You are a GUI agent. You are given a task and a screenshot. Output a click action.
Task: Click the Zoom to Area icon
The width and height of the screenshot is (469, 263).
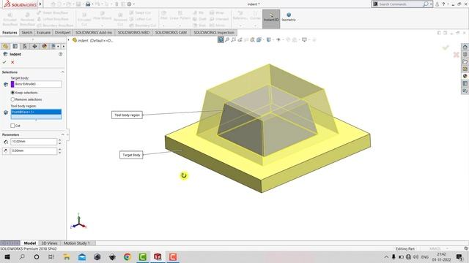point(233,39)
